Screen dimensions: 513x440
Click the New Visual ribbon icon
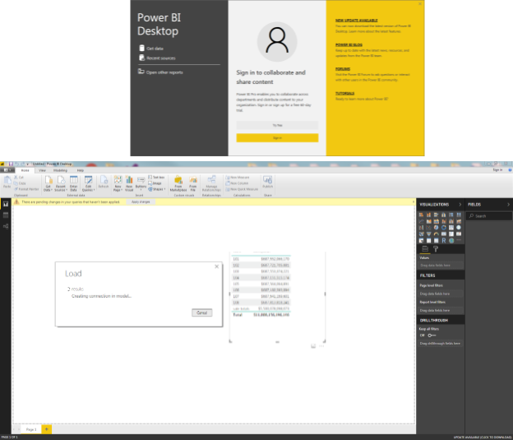pyautogui.click(x=129, y=183)
